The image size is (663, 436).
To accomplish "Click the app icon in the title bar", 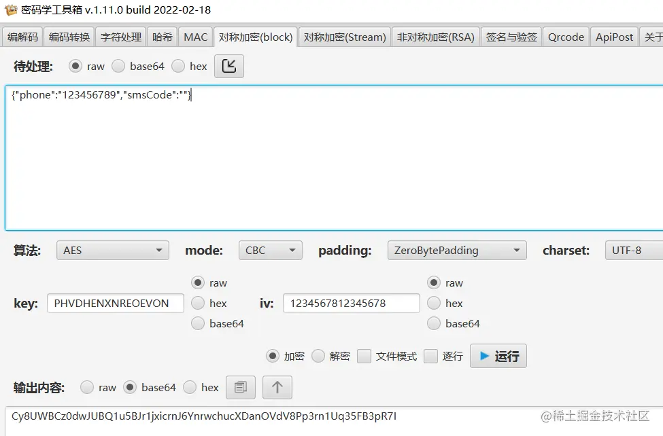I will (11, 10).
